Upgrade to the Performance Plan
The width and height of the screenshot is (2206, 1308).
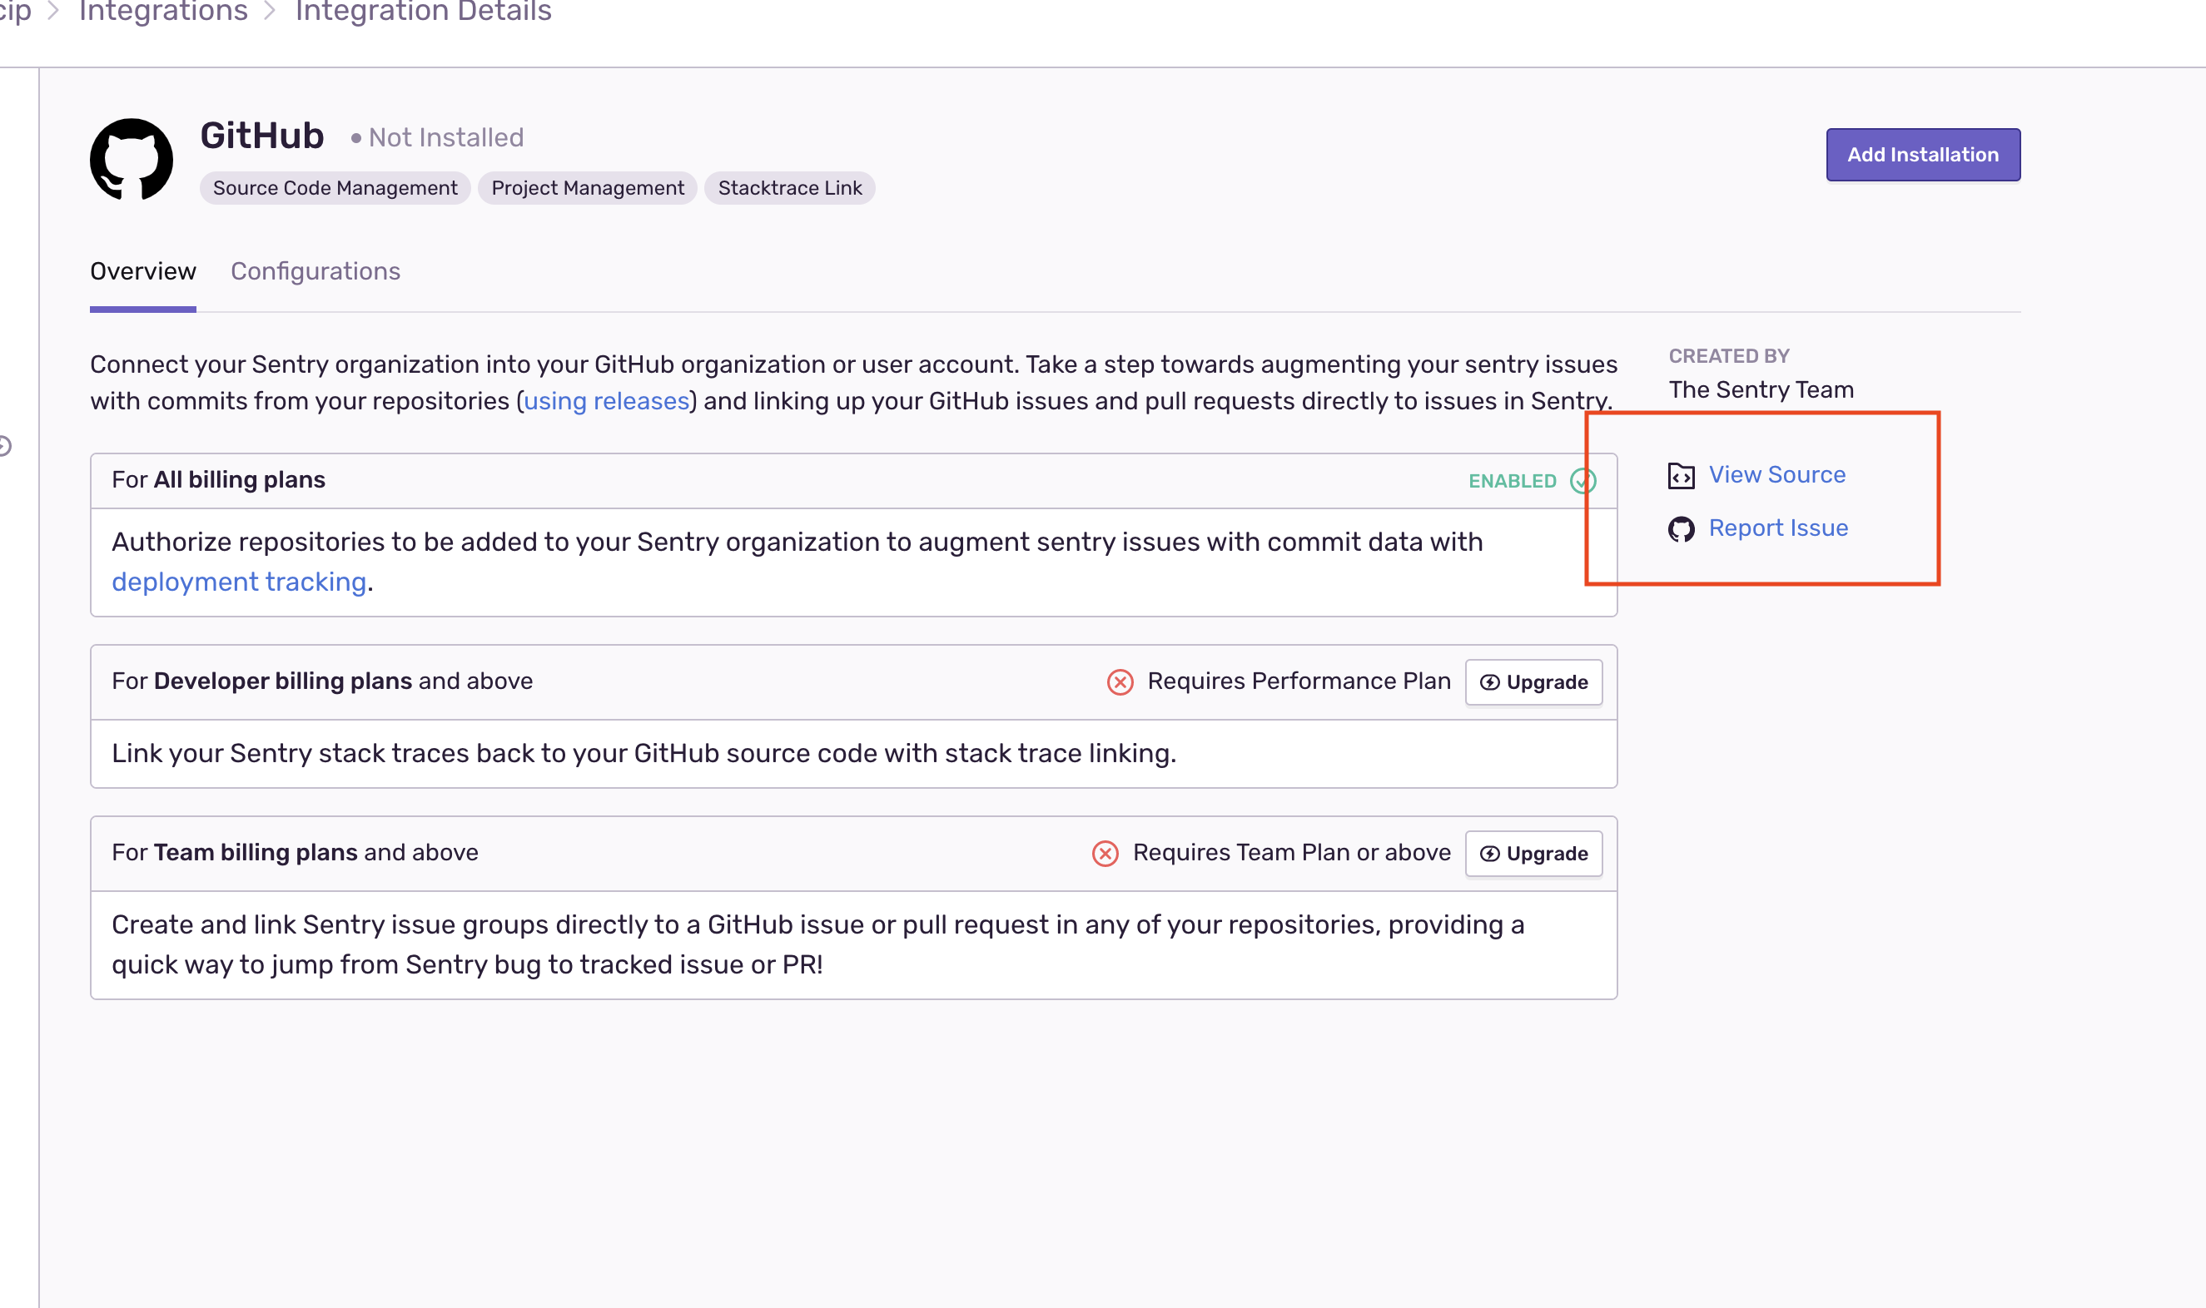point(1533,682)
